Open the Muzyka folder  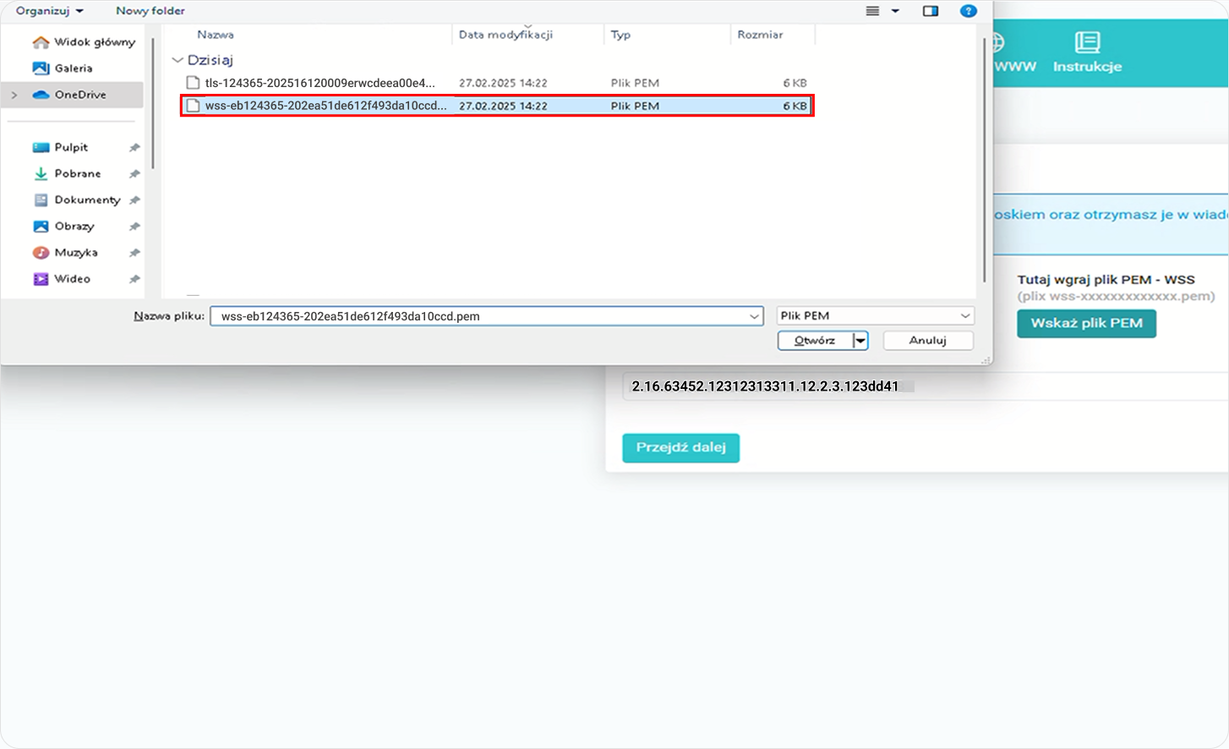point(75,252)
